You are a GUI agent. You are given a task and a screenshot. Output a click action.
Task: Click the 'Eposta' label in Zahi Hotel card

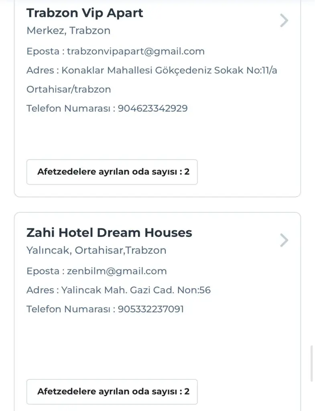(43, 271)
